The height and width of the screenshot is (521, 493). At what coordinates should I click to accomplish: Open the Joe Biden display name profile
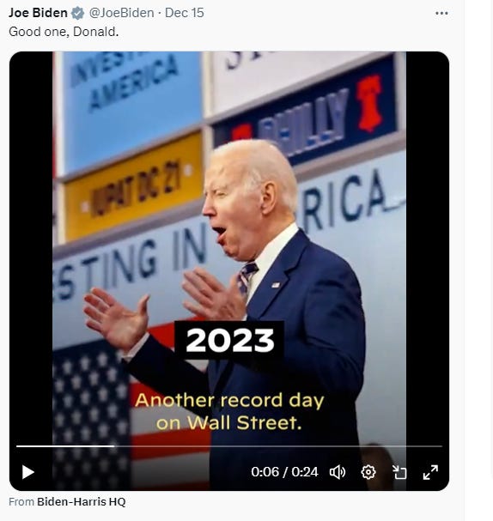[x=38, y=13]
